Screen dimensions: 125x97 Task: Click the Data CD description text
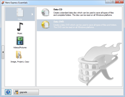click(83, 14)
